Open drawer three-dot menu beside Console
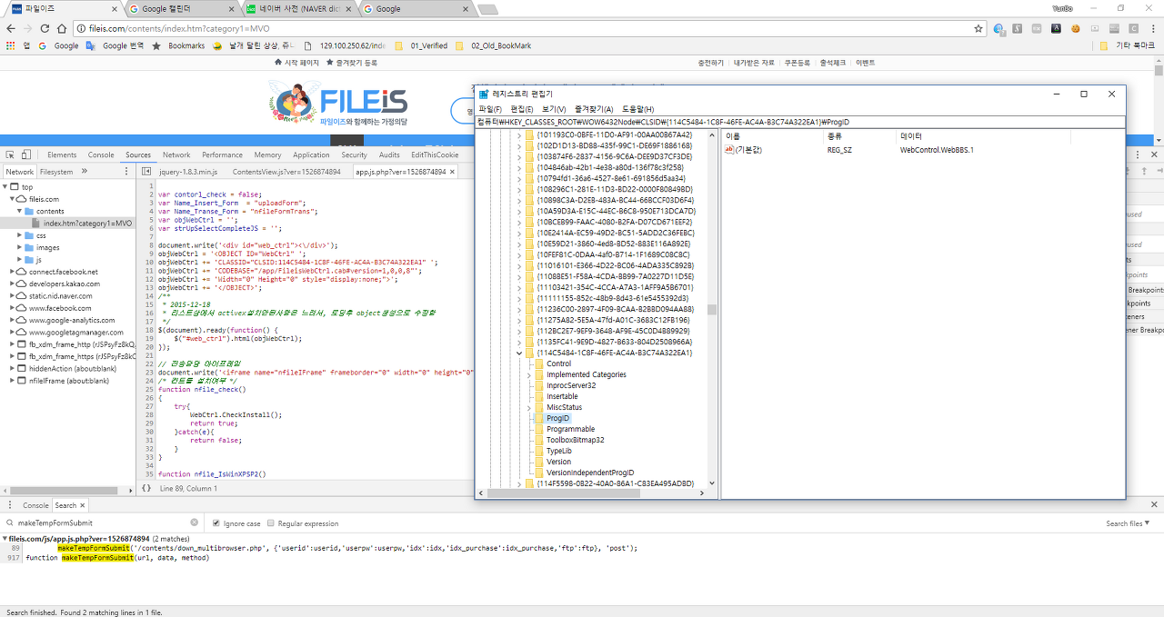The width and height of the screenshot is (1164, 617). click(x=10, y=505)
